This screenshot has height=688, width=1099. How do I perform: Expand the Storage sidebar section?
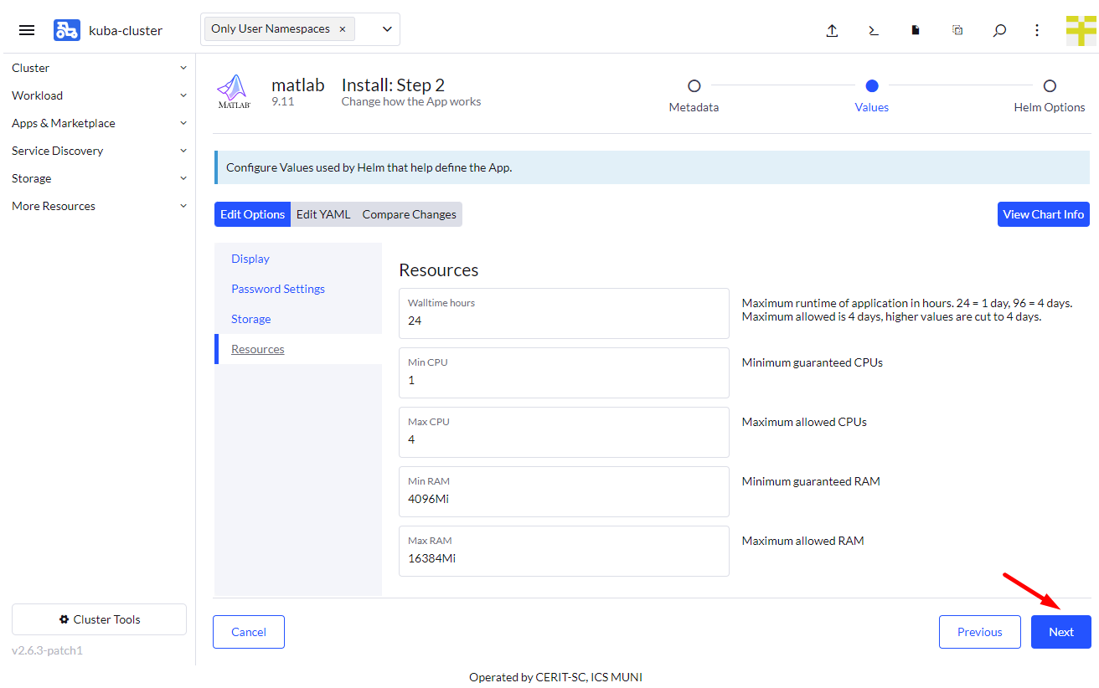click(x=31, y=177)
